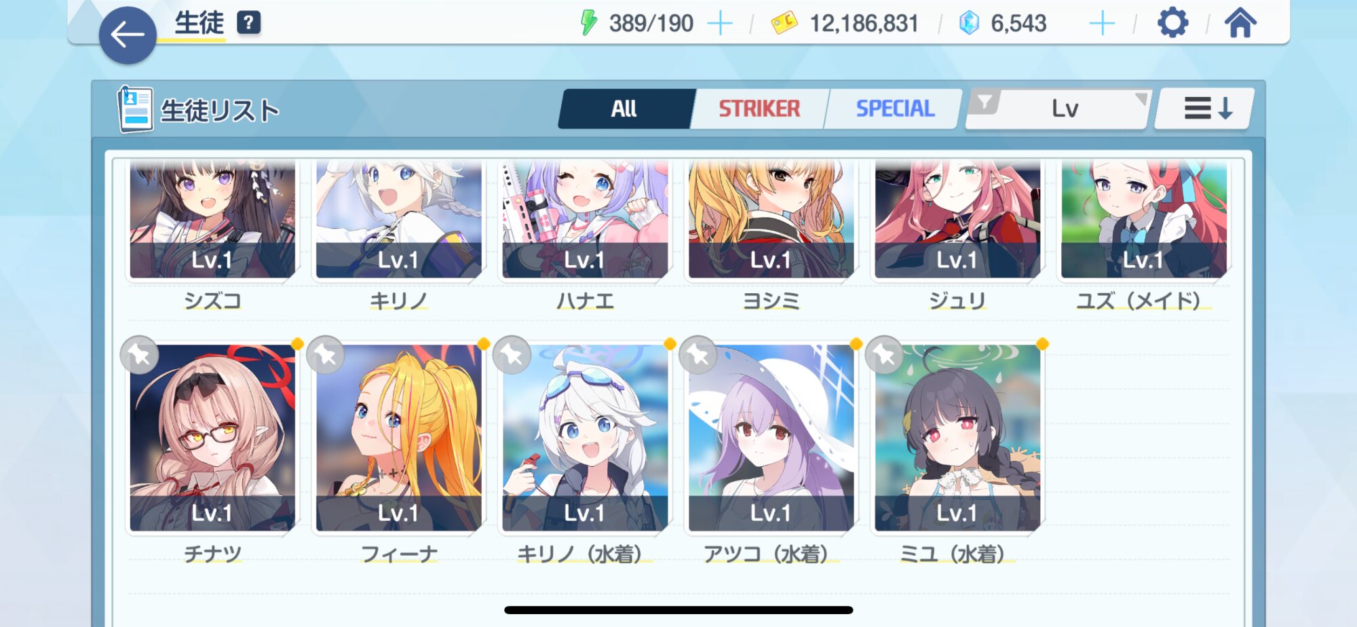Tap the gold credits coin icon
1357x627 pixels.
coord(784,23)
